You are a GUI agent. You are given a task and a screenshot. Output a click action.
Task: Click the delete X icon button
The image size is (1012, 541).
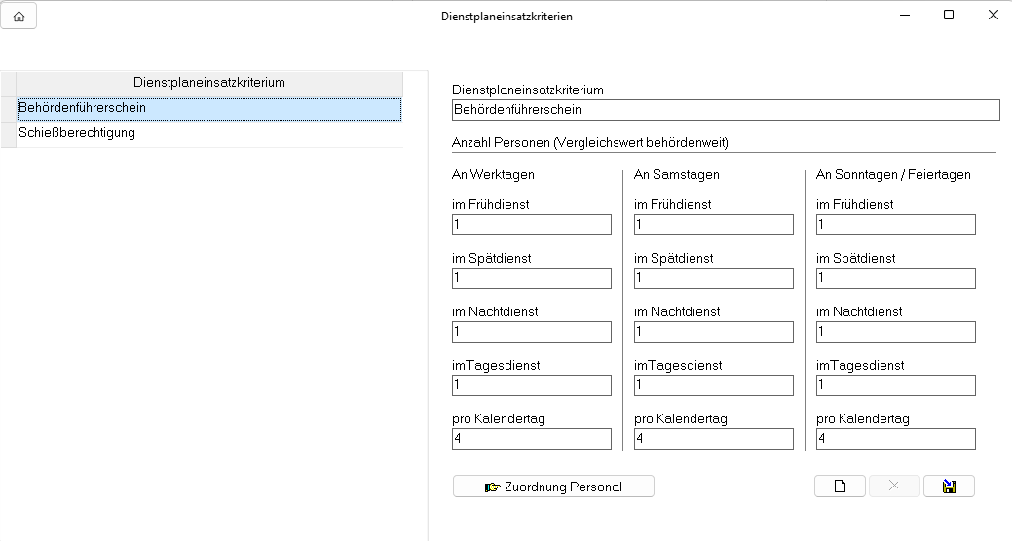pos(894,487)
